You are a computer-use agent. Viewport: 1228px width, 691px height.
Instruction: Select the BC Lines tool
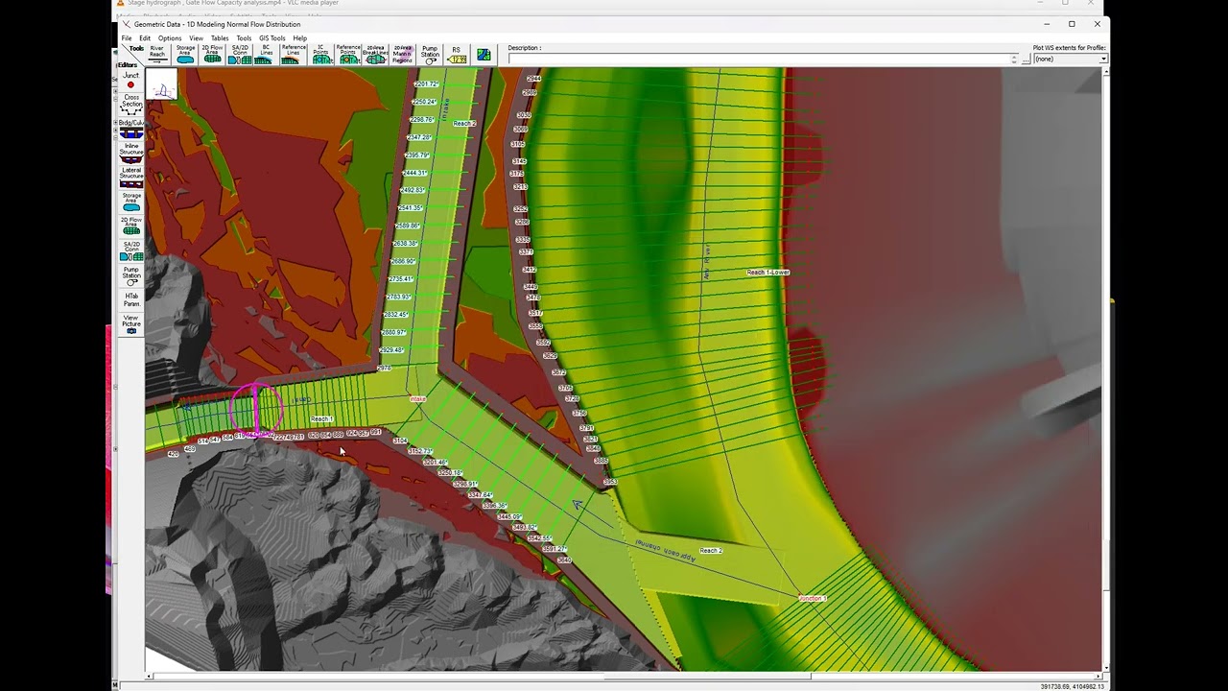point(266,54)
